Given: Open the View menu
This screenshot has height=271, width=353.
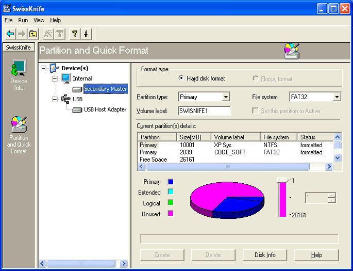Looking at the screenshot, I should pos(39,20).
